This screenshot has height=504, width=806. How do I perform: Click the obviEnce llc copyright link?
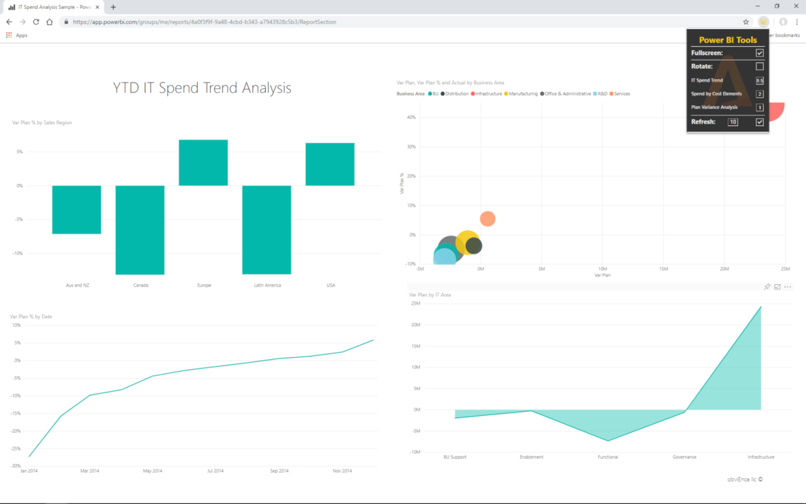(745, 479)
